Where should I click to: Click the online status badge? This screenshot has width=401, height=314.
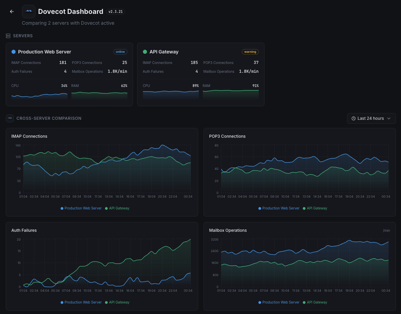point(120,52)
